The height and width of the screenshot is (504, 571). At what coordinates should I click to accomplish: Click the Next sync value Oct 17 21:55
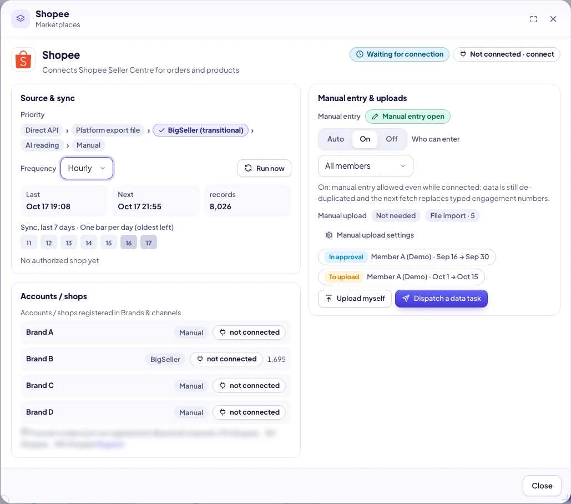tap(139, 206)
